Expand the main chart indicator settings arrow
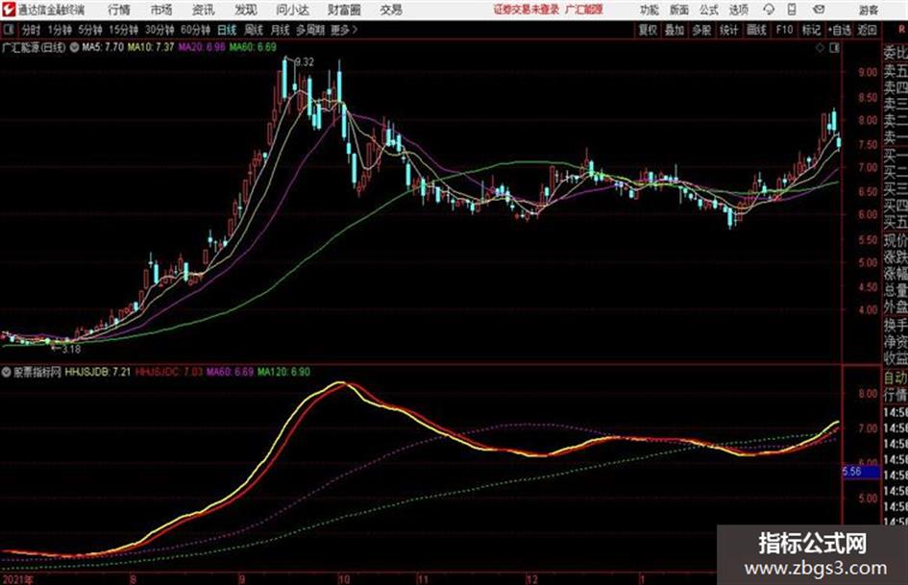Viewport: 908px width, 585px height. pos(74,47)
